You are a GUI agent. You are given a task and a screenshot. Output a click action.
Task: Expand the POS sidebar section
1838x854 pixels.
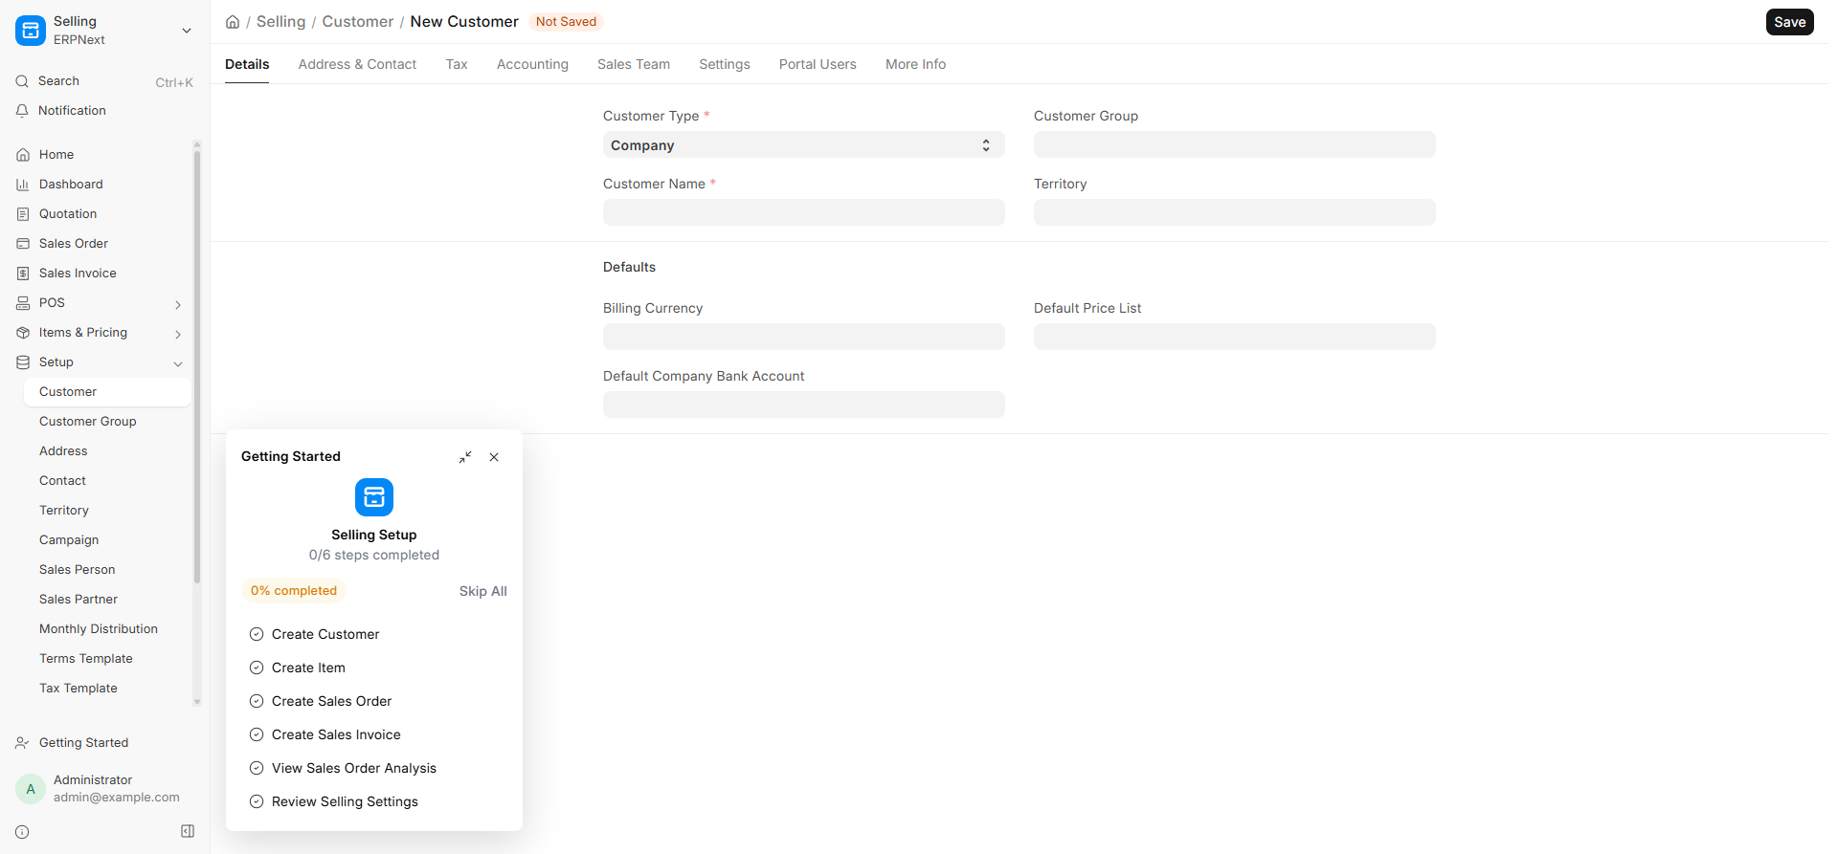tap(178, 304)
